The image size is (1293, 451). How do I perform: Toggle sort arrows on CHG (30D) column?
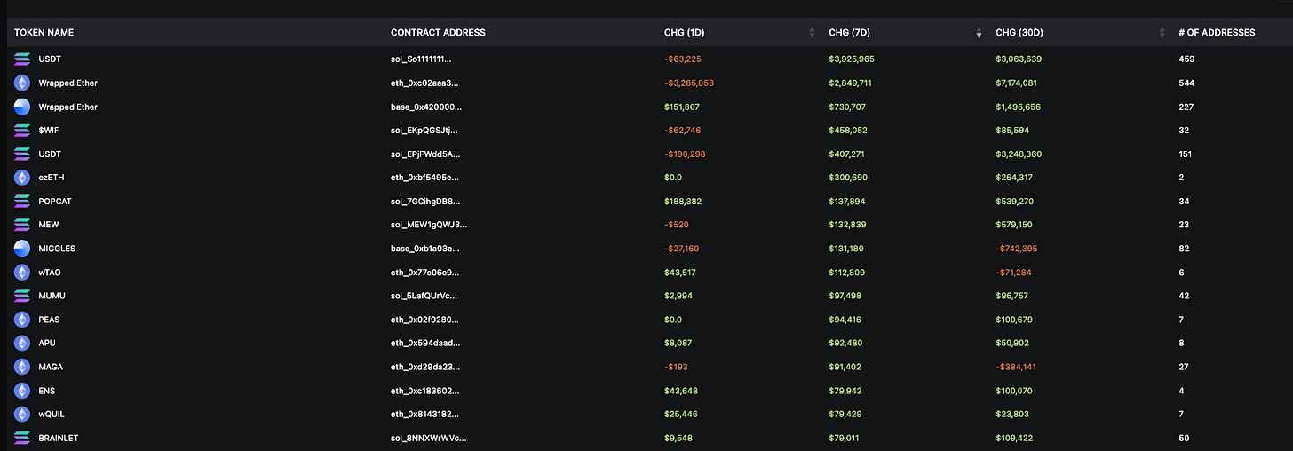coord(1162,33)
